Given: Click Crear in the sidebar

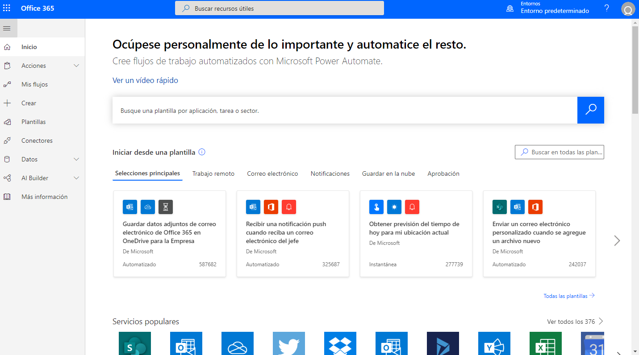Looking at the screenshot, I should tap(42, 103).
